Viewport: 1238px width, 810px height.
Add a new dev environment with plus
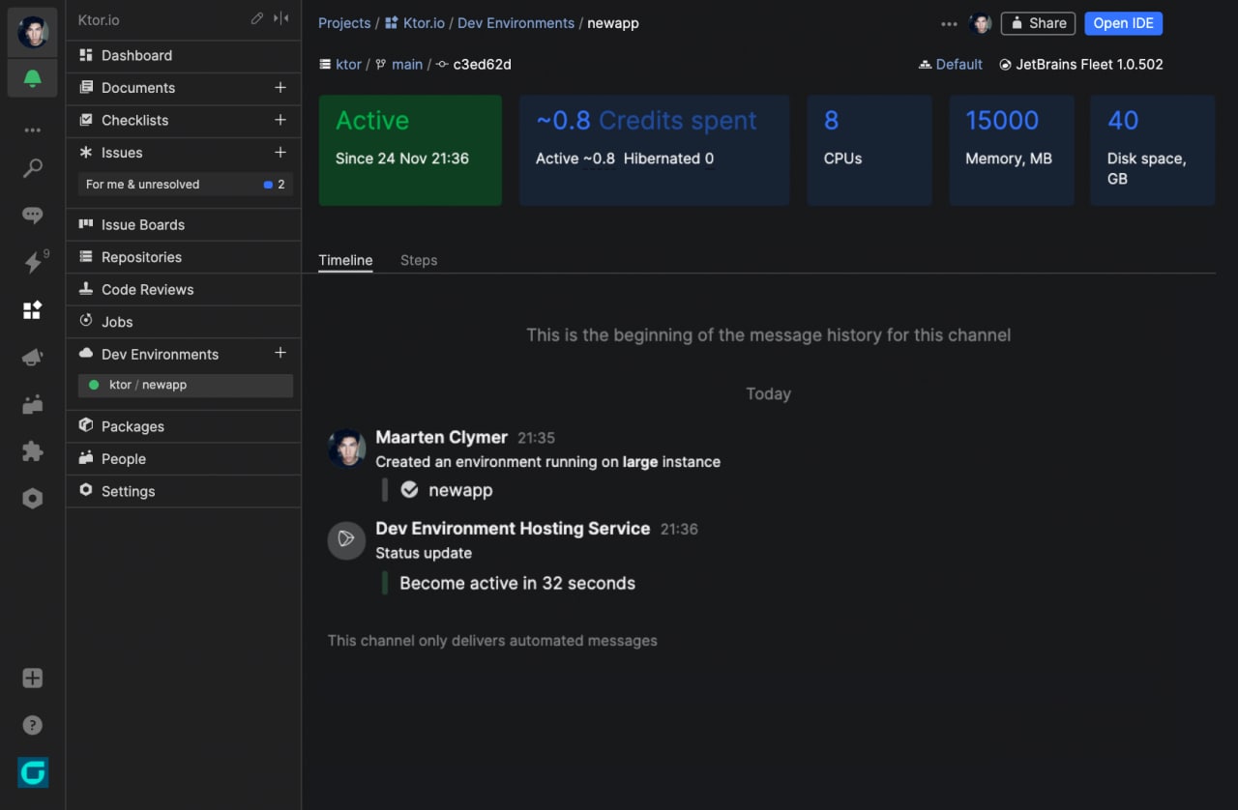[280, 354]
